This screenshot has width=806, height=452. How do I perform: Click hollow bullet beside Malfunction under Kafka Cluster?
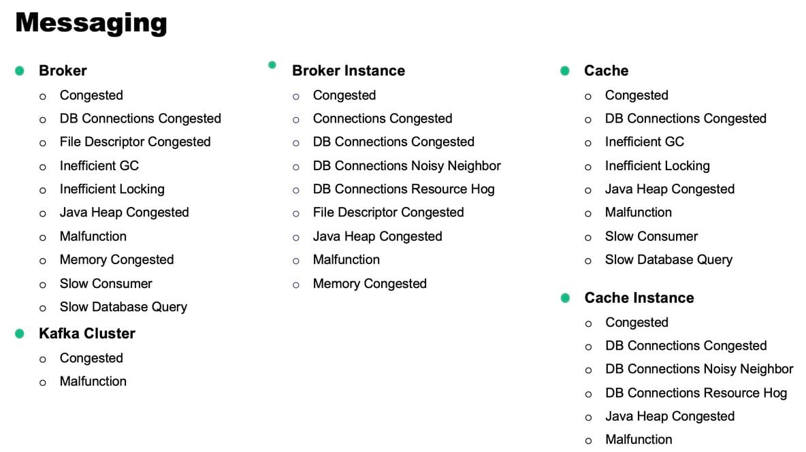point(43,383)
